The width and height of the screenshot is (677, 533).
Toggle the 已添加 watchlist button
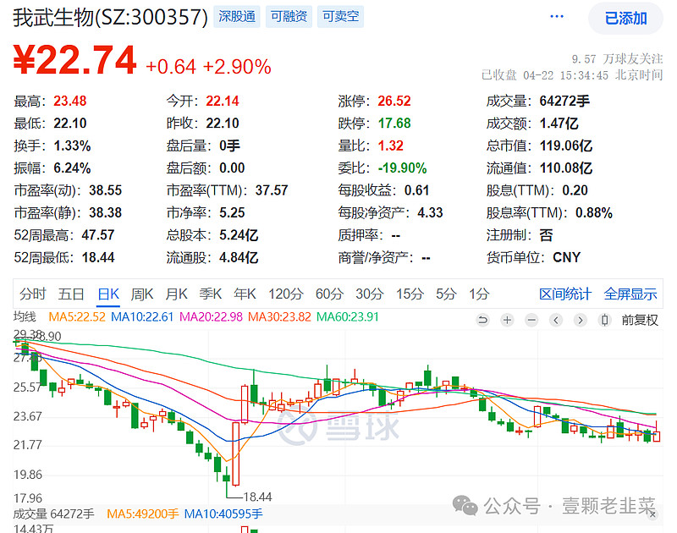click(625, 18)
